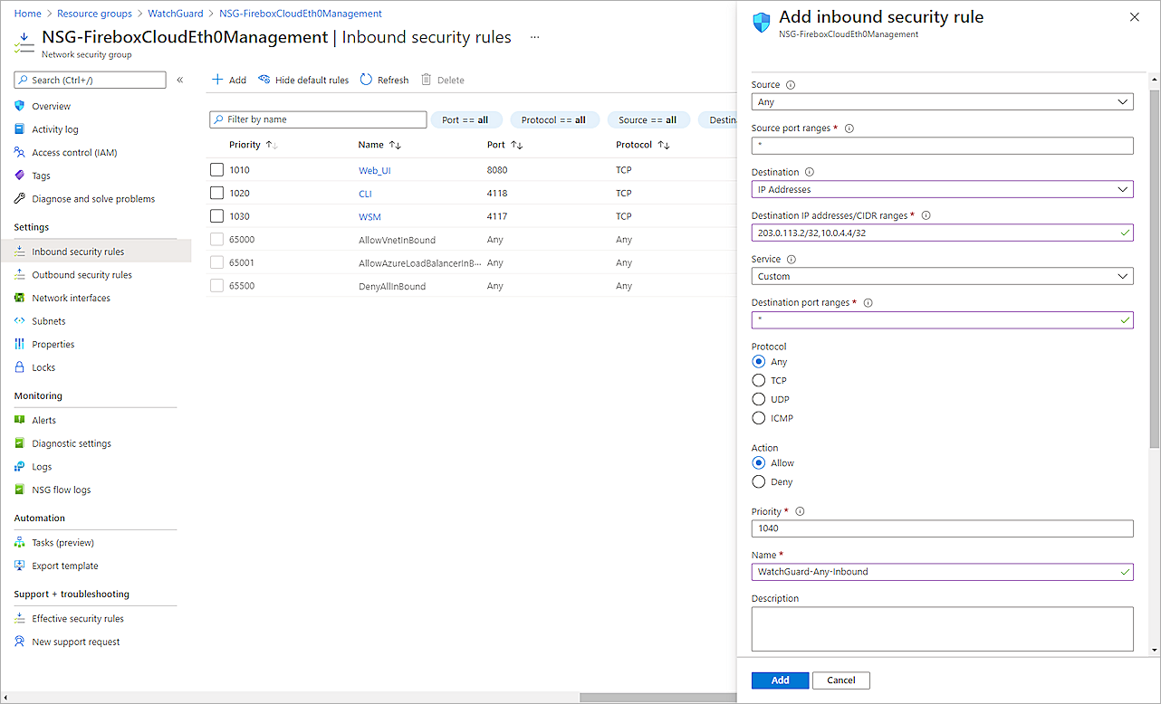Open the Destination dropdown showing IP Addresses
Image resolution: width=1161 pixels, height=704 pixels.
(x=942, y=189)
